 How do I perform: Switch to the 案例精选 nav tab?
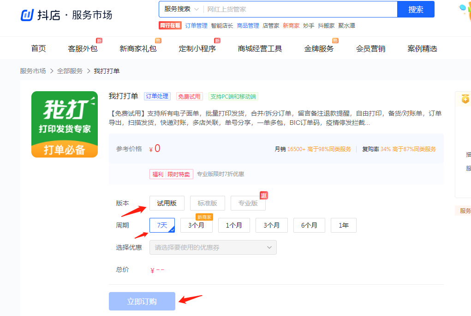pos(422,48)
